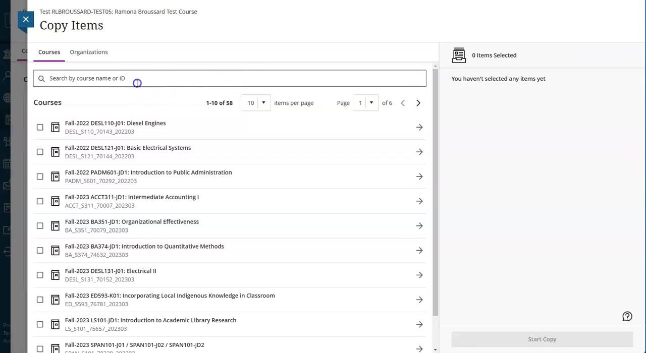Viewport: 646px width, 353px height.
Task: Click the course icon beside Intermediate Accounting I
Action: click(56, 201)
